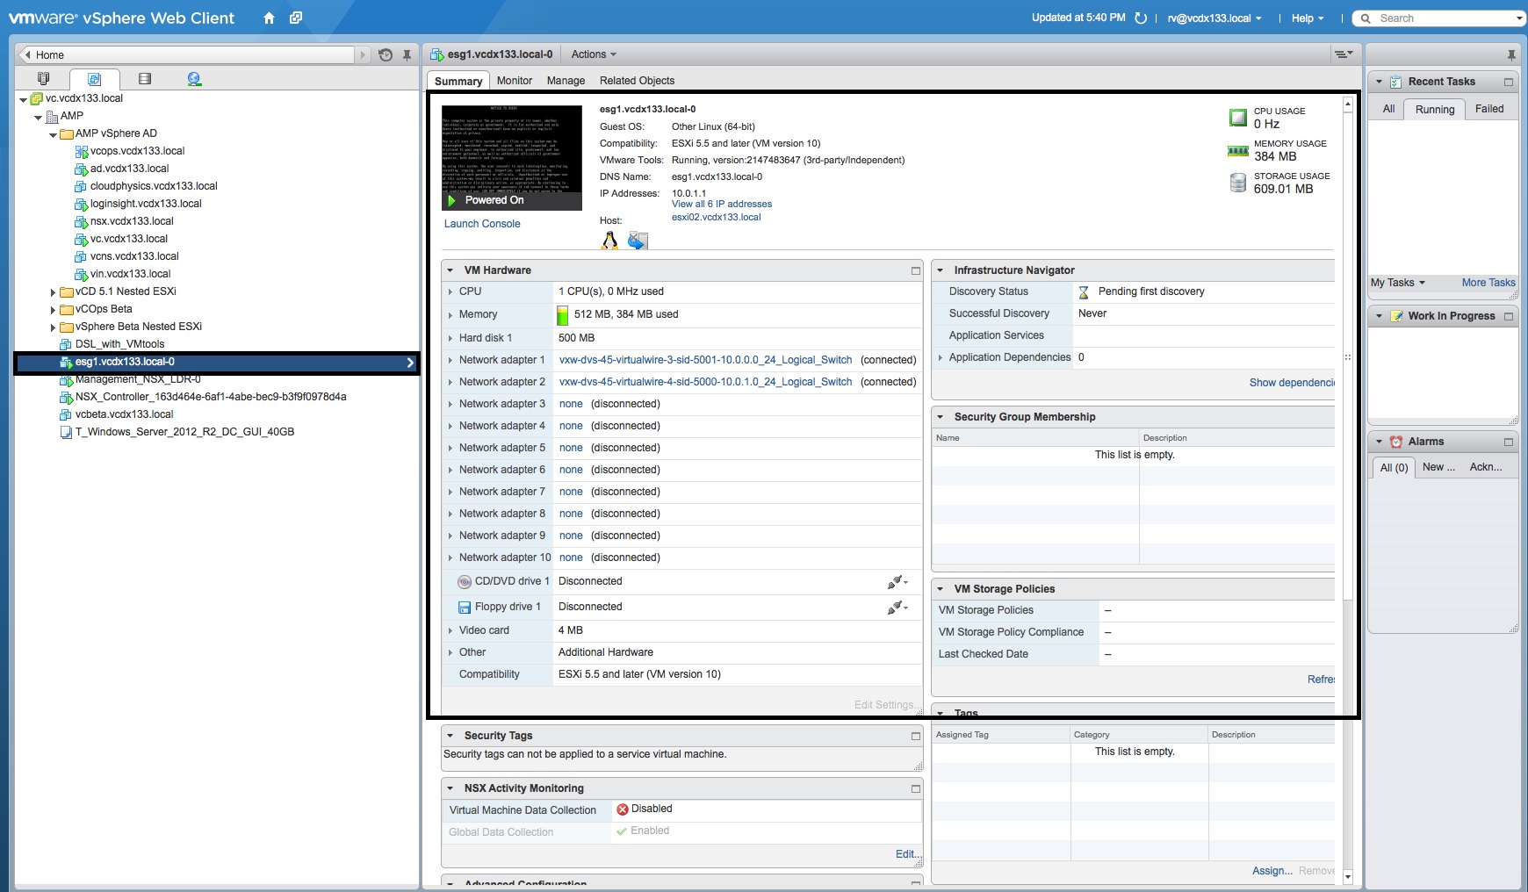Switch to Networking inventory view icon
Screen dimensions: 1528x892
coord(194,79)
